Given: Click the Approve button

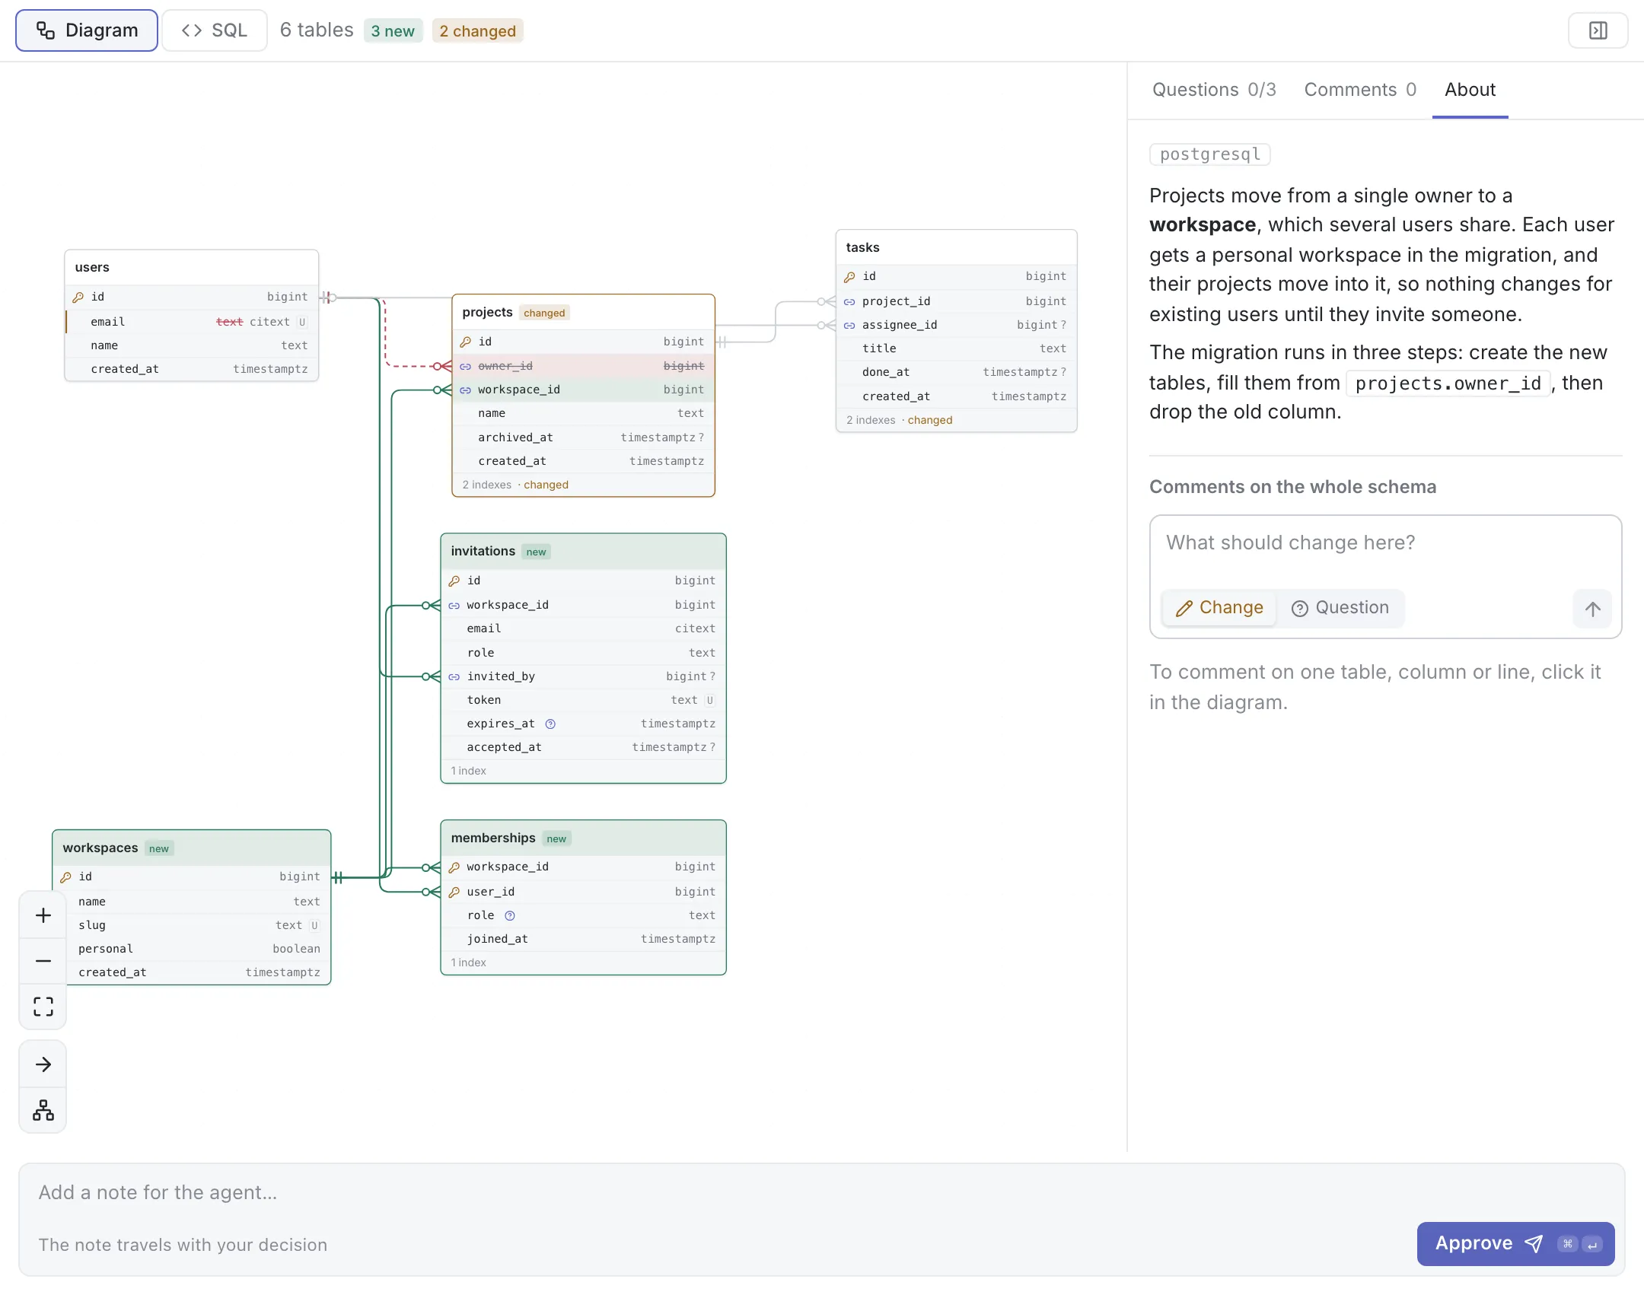Looking at the screenshot, I should [x=1515, y=1244].
